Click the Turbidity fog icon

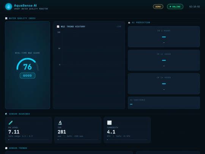click(109, 123)
